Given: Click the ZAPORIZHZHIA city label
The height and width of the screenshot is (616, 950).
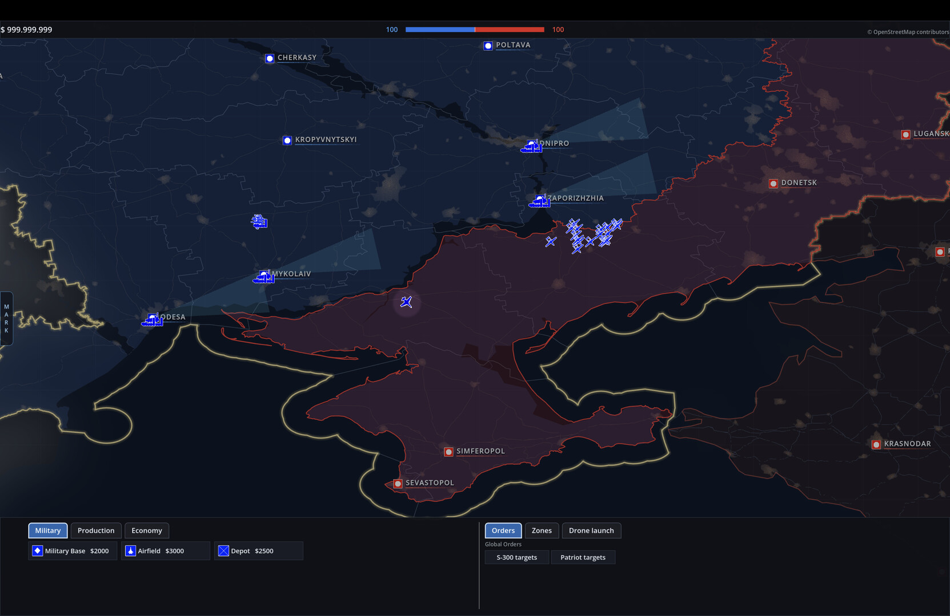Looking at the screenshot, I should pyautogui.click(x=576, y=198).
